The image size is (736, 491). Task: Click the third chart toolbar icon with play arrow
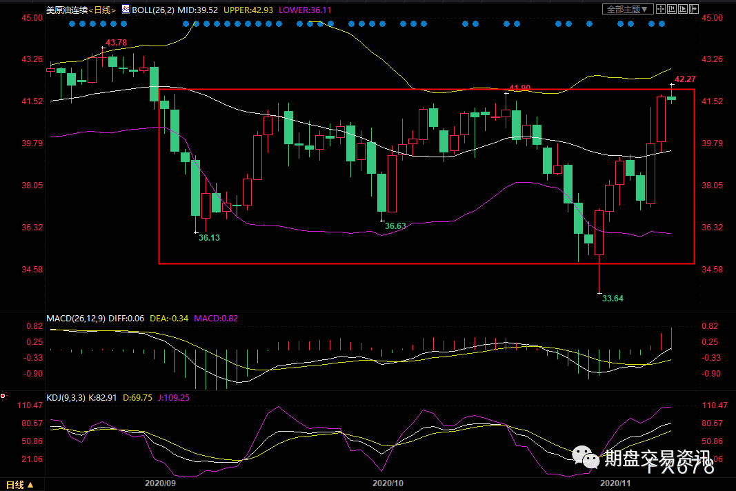click(683, 9)
